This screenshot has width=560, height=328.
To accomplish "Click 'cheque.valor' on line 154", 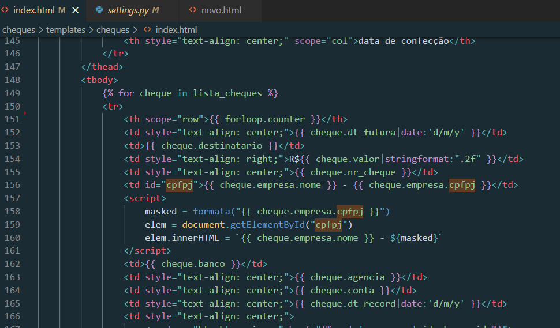I will (x=348, y=159).
